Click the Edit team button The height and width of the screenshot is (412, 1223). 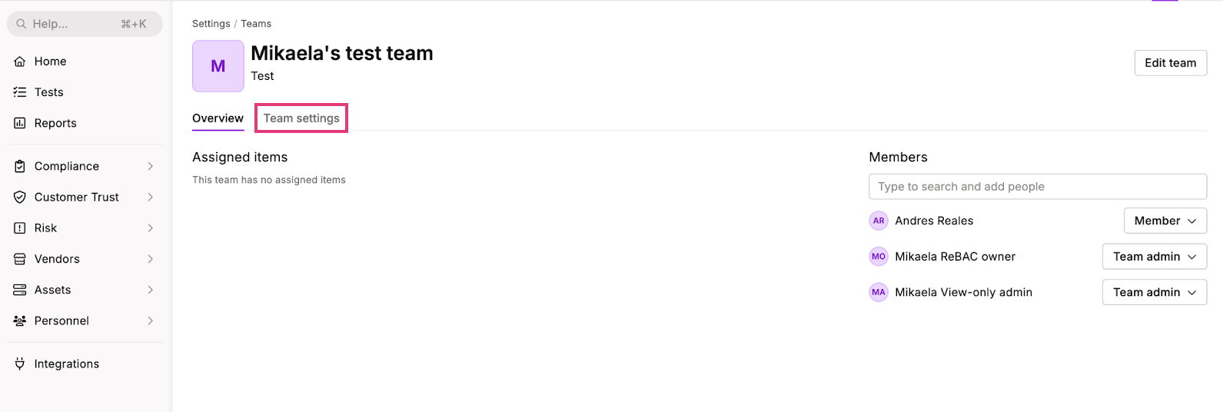pyautogui.click(x=1171, y=63)
